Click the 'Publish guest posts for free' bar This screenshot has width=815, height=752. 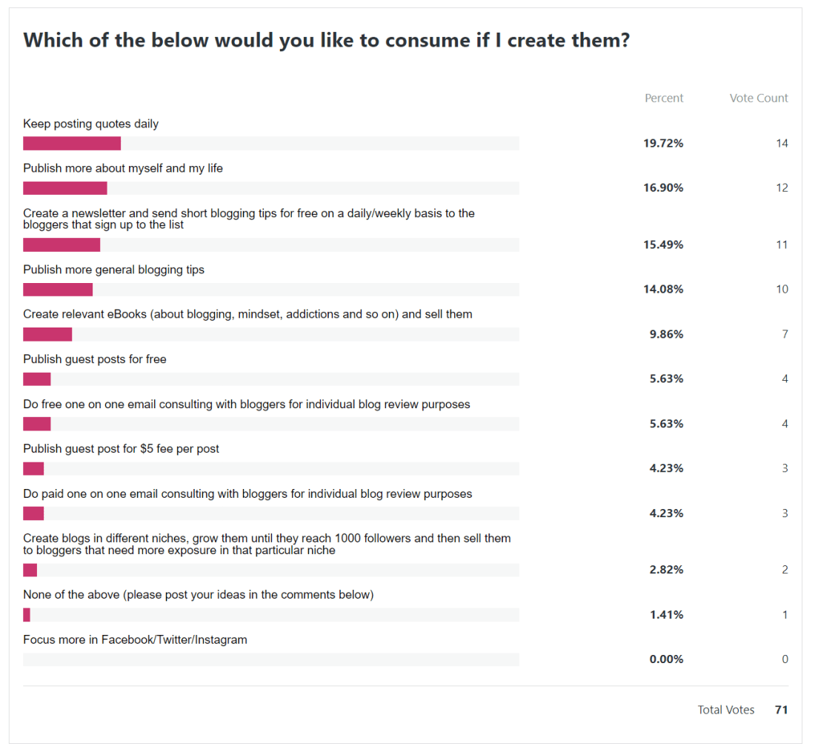270,379
